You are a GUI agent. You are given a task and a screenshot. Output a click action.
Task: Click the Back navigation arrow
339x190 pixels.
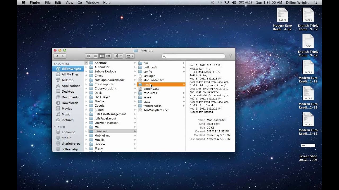(x=57, y=56)
